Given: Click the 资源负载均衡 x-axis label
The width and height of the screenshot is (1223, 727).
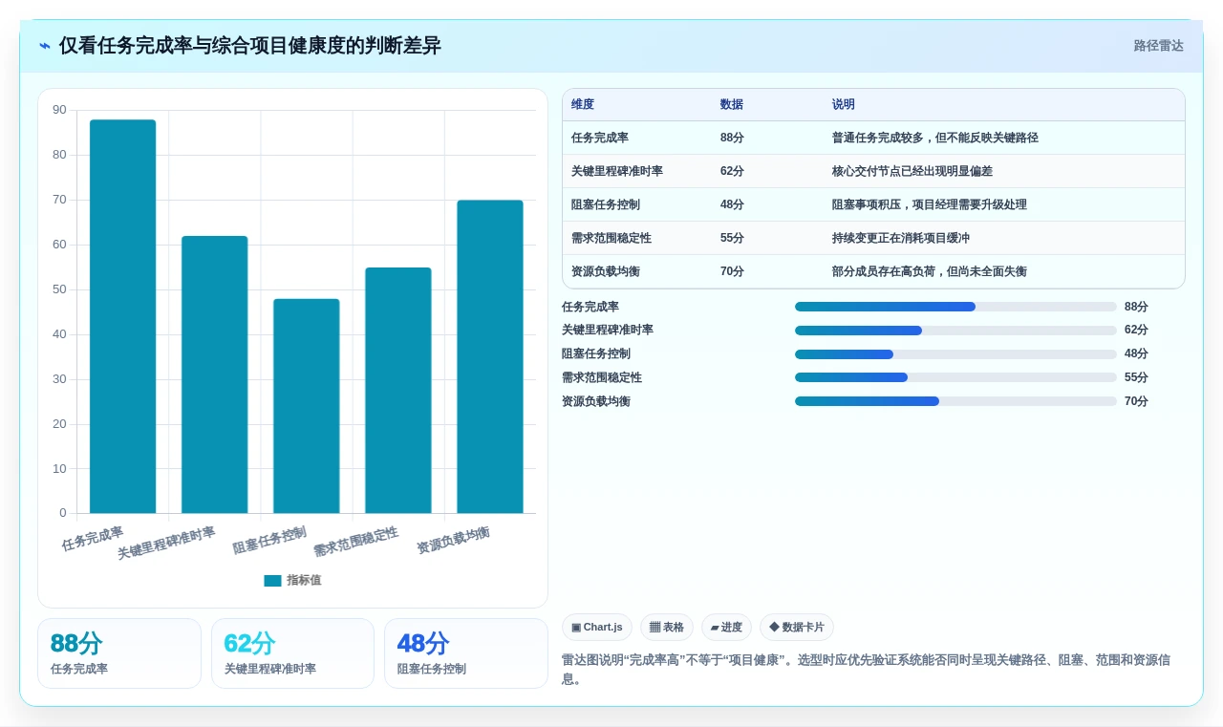Looking at the screenshot, I should 453,541.
